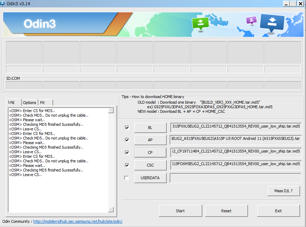
Task: Enable the USERDATA checkbox
Action: pyautogui.click(x=127, y=178)
